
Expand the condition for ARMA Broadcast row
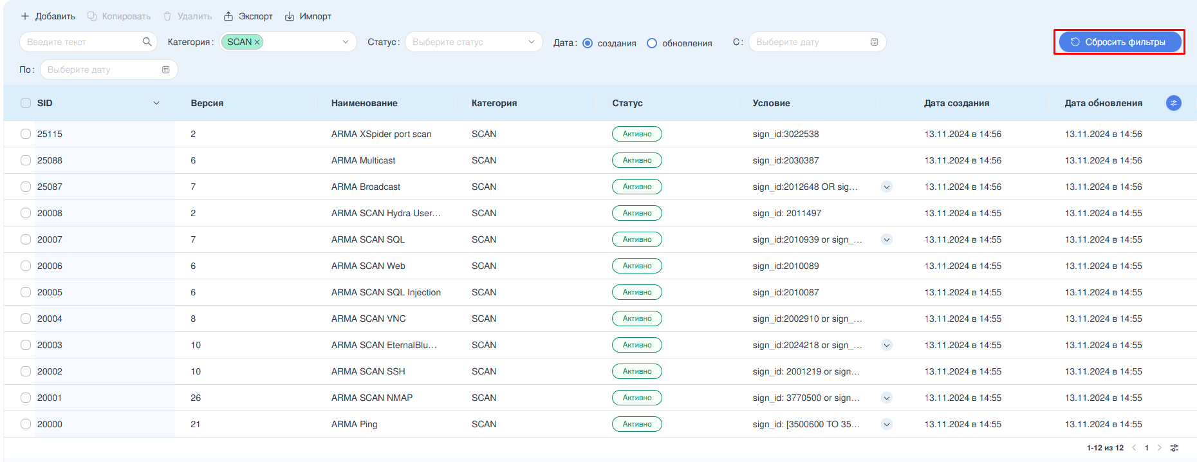pyautogui.click(x=887, y=187)
